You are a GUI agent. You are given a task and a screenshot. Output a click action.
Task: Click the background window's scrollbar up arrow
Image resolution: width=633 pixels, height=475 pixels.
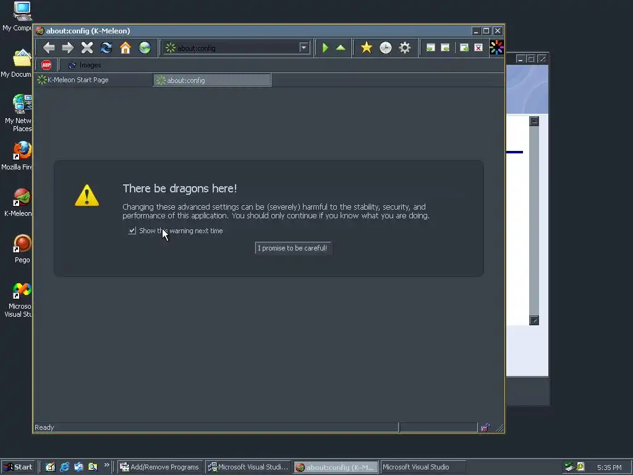(534, 121)
